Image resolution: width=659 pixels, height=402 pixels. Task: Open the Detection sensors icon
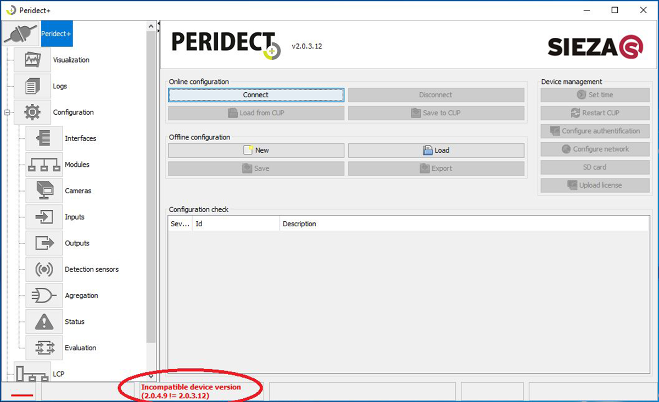44,270
